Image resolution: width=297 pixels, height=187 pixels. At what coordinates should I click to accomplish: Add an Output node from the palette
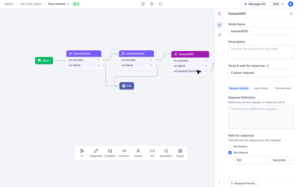(x=180, y=153)
